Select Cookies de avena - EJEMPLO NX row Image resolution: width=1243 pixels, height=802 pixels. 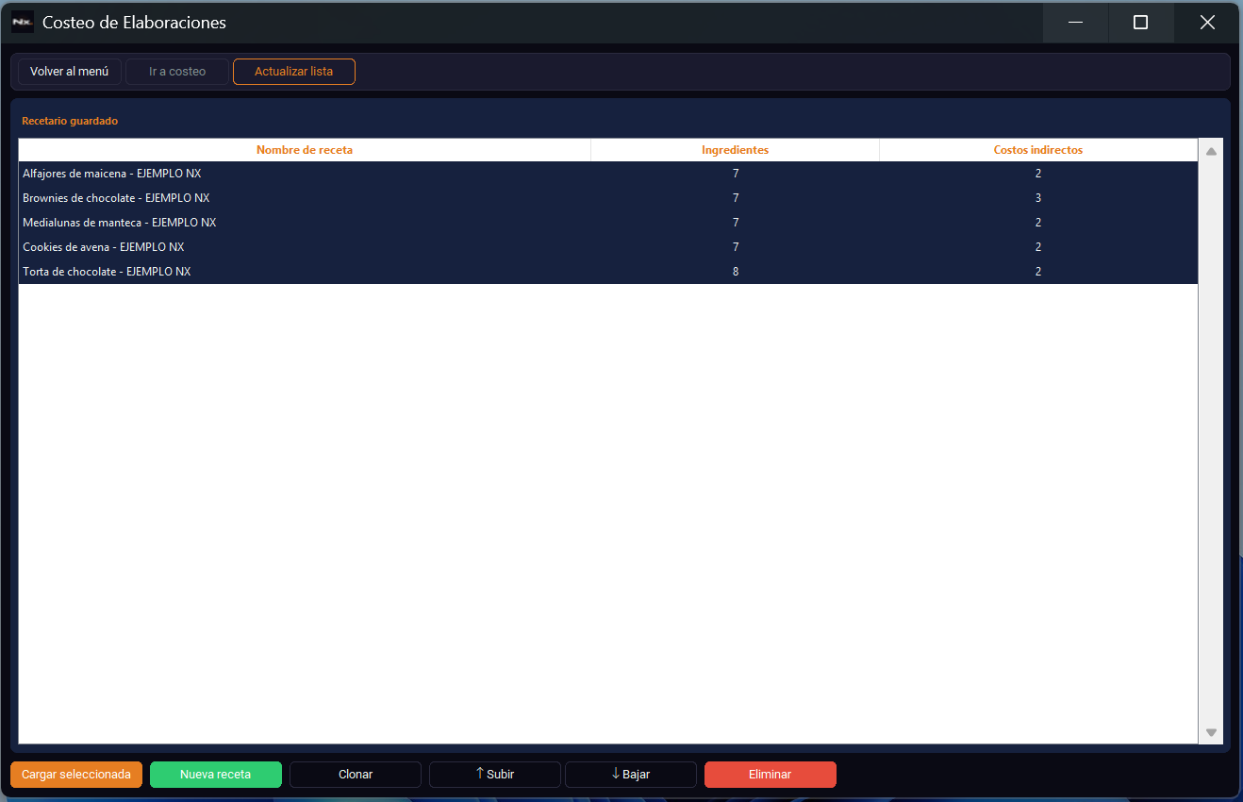click(x=608, y=247)
